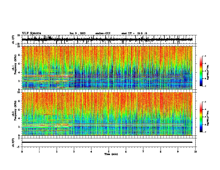
Task: Click time axis tick label "8"
Action: coord(161,152)
